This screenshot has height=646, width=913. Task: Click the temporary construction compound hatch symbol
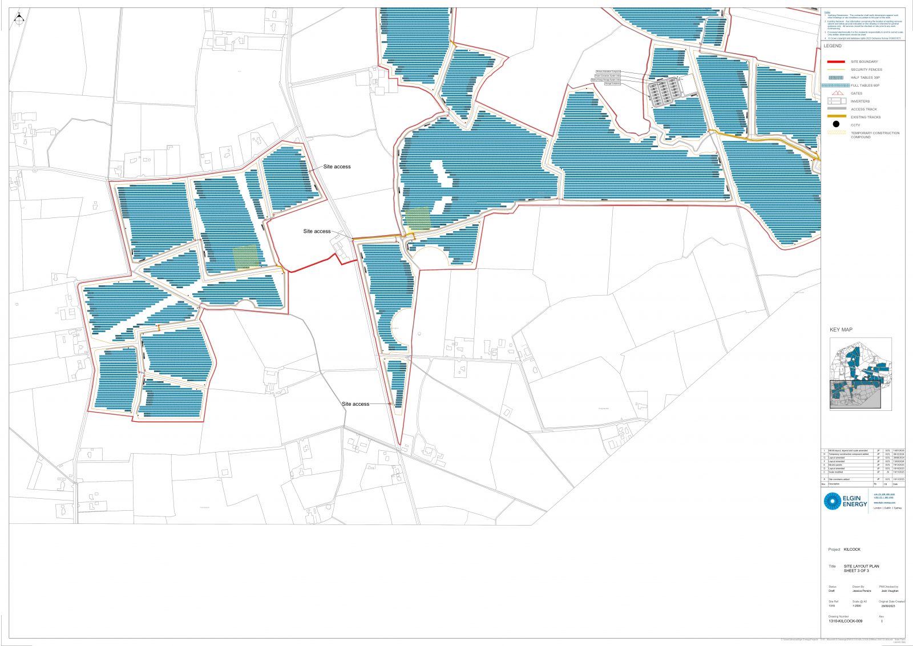[x=836, y=133]
